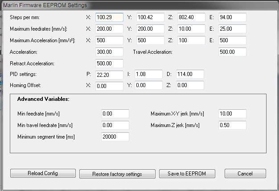279x191 pixels.
Task: Edit the Minimum segment time field
Action: tap(115, 137)
